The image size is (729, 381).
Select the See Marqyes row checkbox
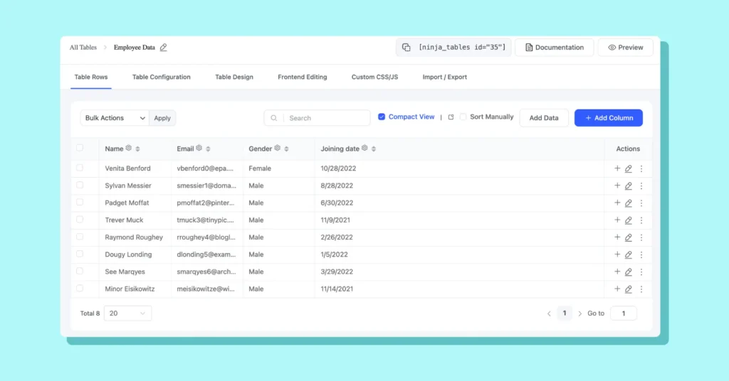click(80, 271)
